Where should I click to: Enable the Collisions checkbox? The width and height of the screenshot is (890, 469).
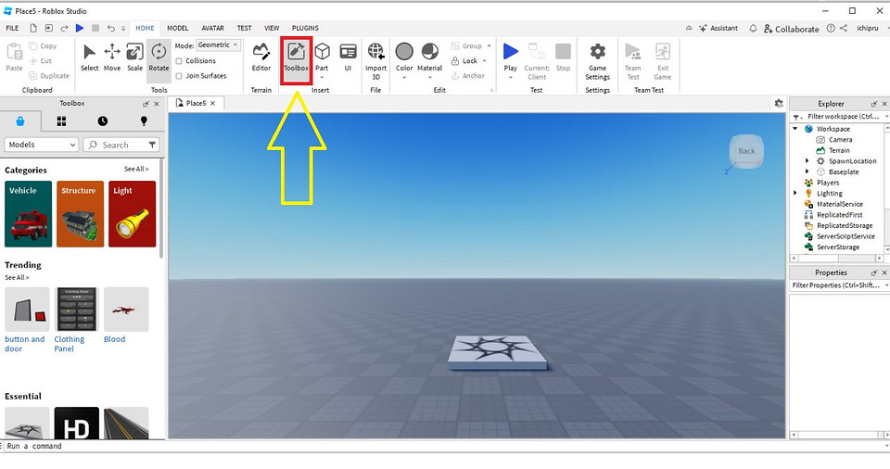pos(179,61)
